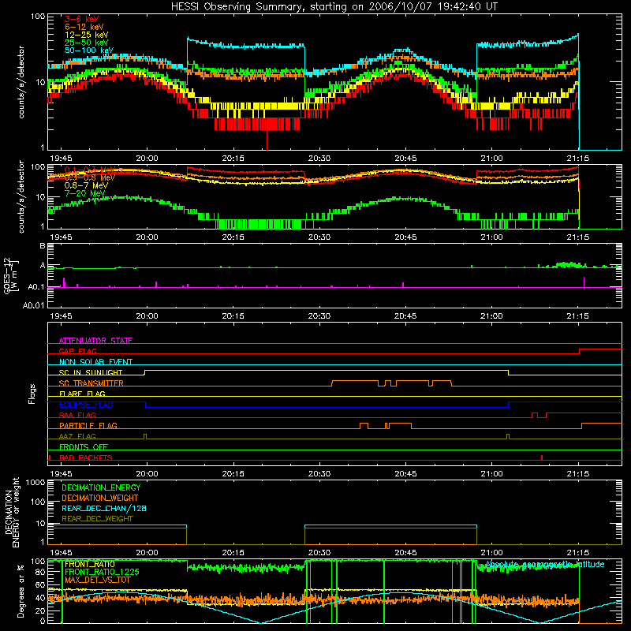Click the 'Flags' vertical axis label
Screen dimensions: 631x631
point(32,394)
